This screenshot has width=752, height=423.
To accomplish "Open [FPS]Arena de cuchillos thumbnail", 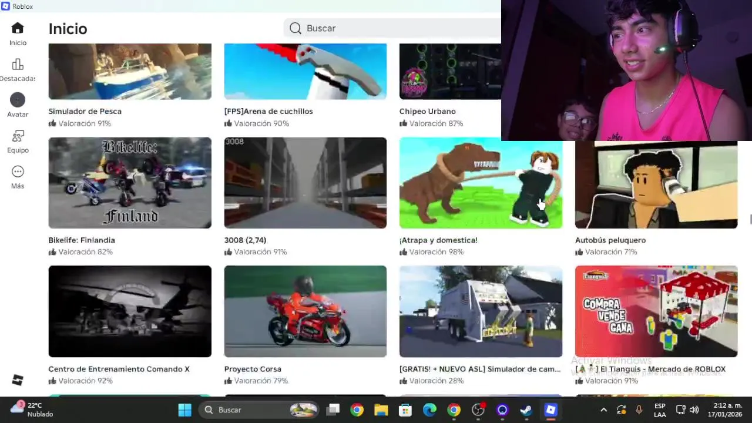I will tap(305, 71).
